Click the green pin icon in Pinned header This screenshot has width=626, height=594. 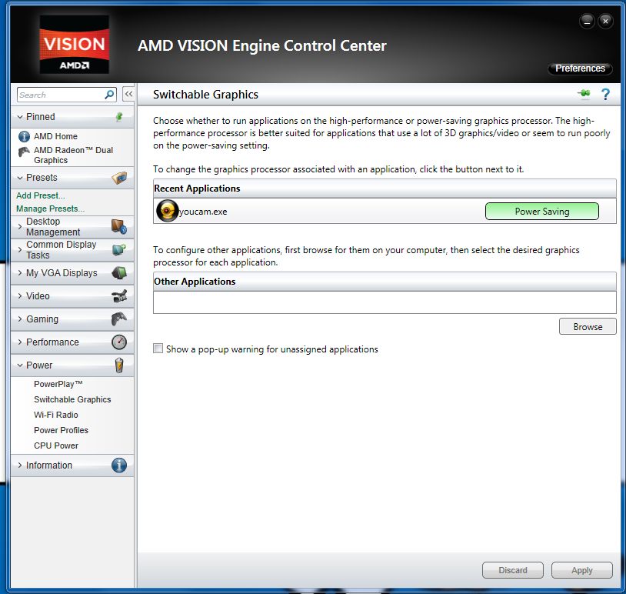[x=119, y=117]
